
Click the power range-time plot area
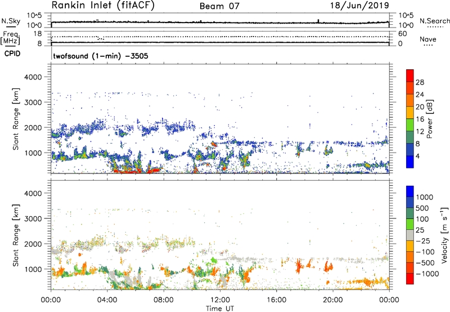pos(220,118)
